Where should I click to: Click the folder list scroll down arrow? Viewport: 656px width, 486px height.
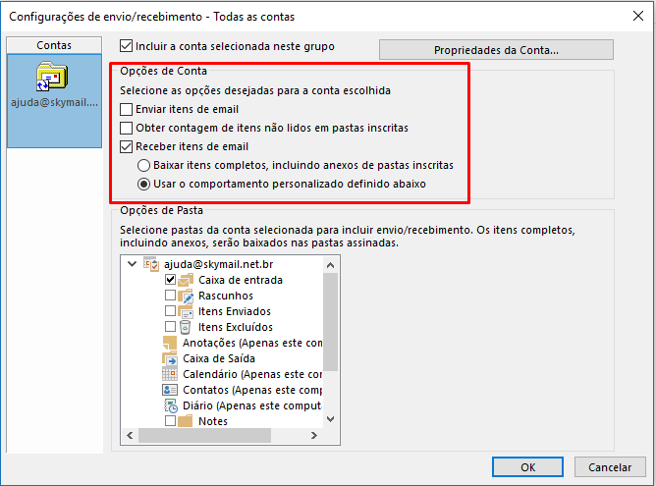(331, 419)
